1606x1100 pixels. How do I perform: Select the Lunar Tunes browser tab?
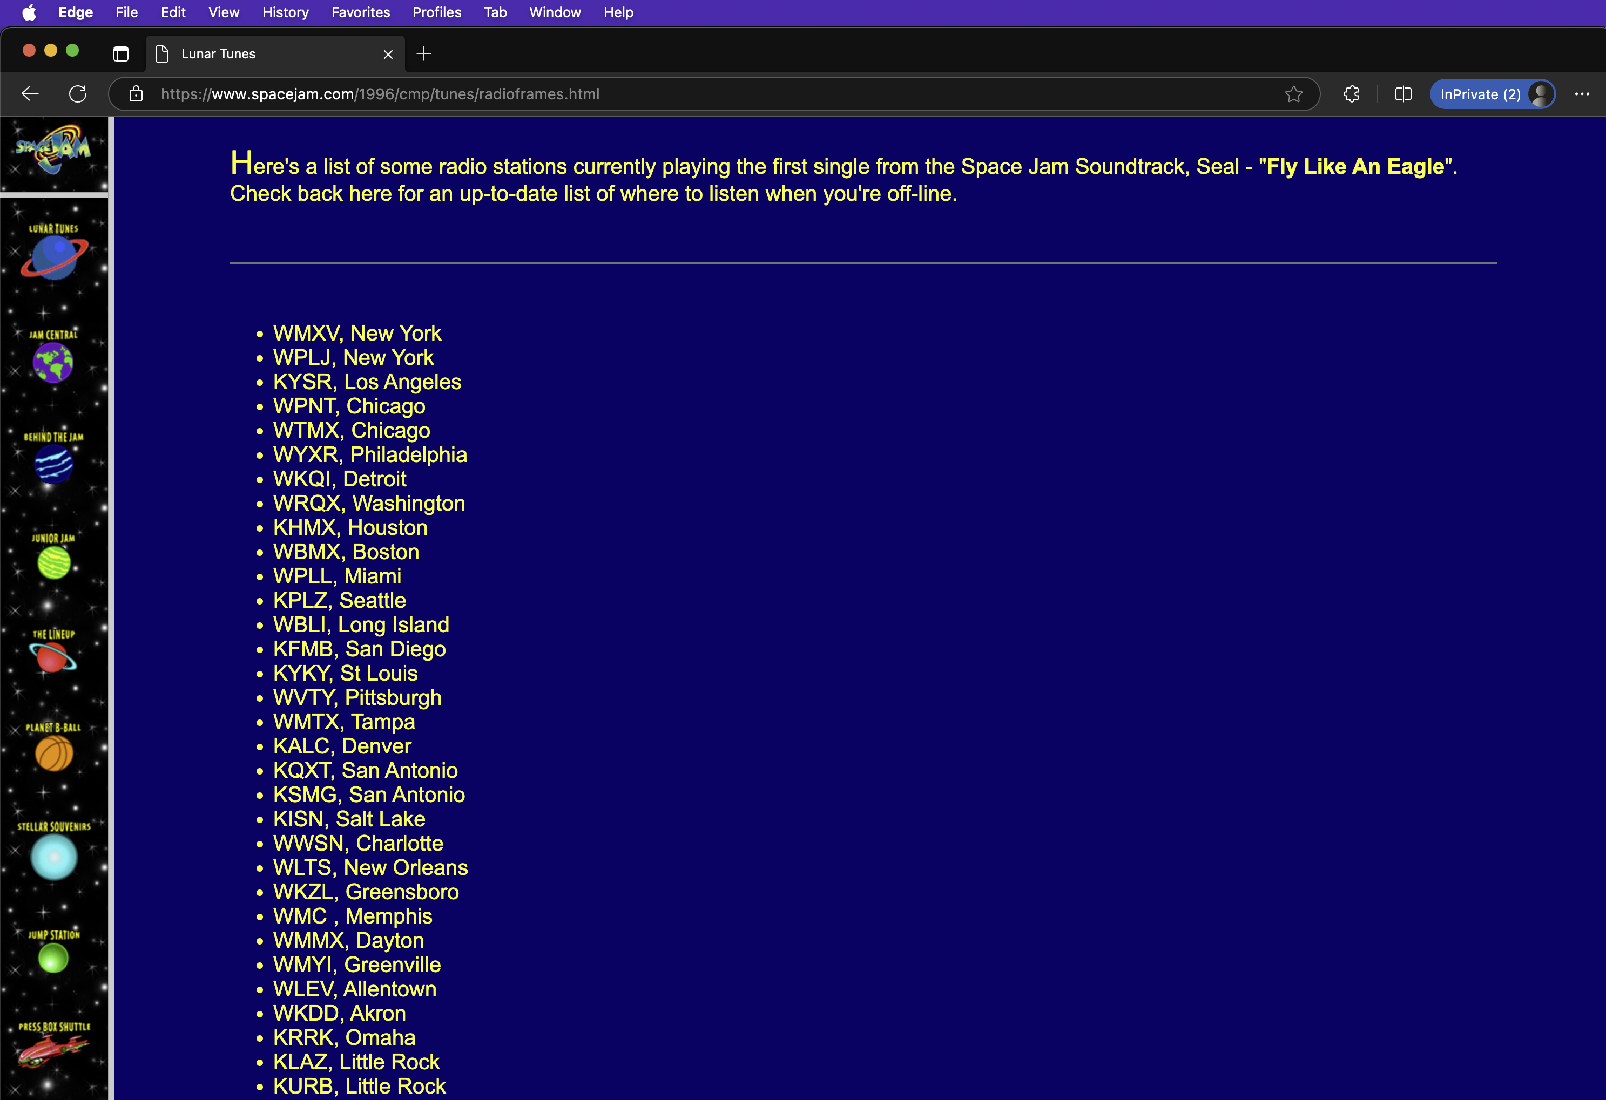(x=275, y=54)
